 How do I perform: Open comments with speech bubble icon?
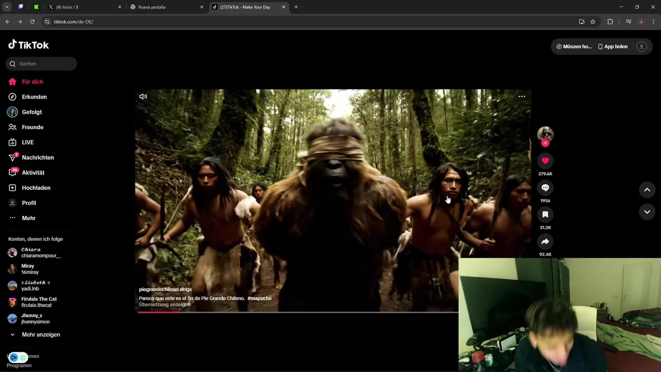point(545,188)
